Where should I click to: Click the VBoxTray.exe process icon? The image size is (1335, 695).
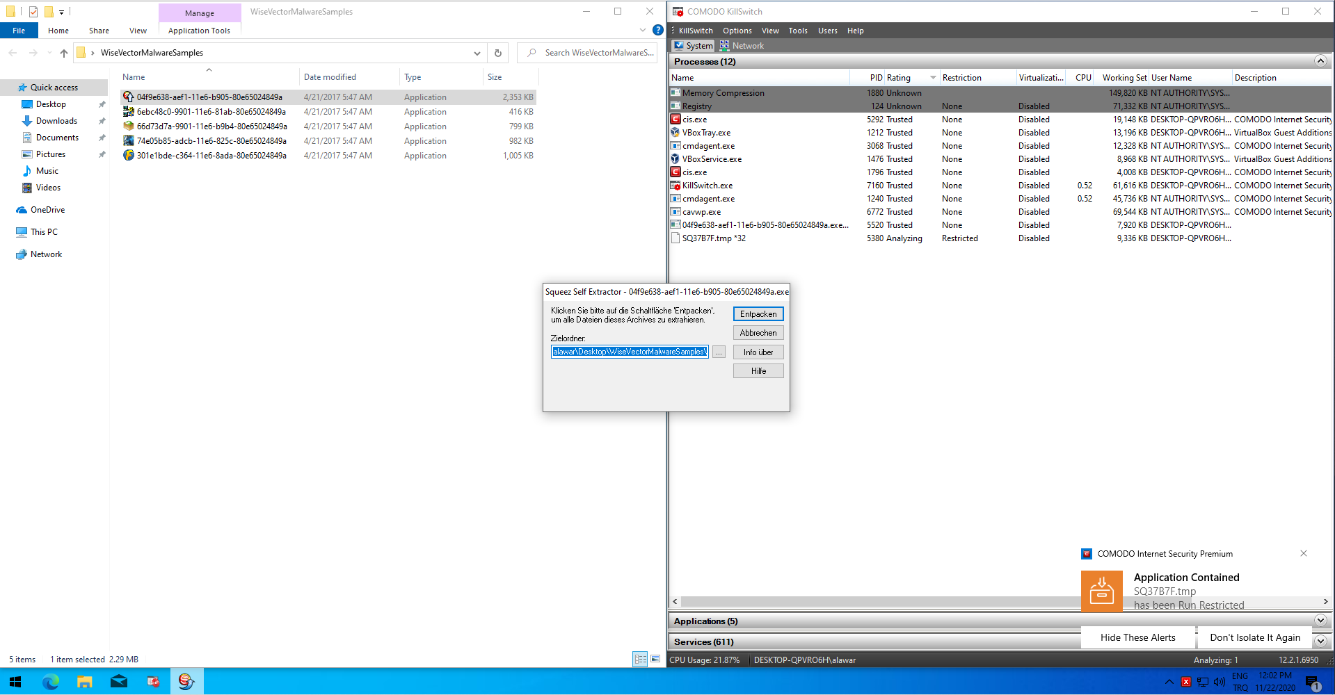[675, 133]
